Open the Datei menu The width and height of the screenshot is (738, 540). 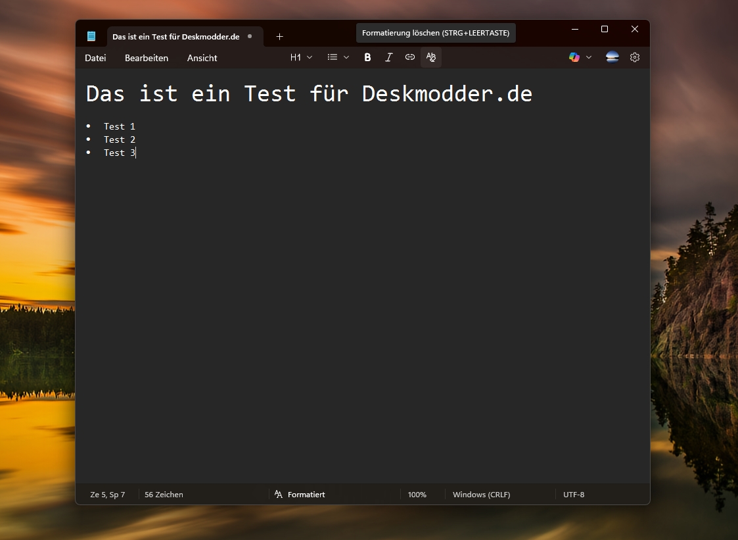(x=95, y=58)
